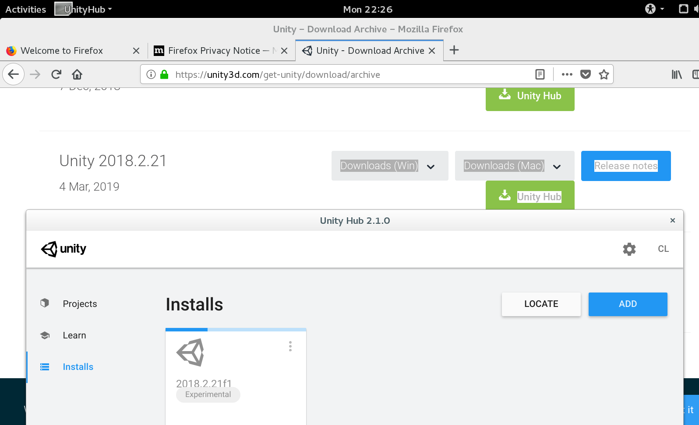Expand the Downloads (Win) dropdown for Unity 2018.2.21
Image resolution: width=699 pixels, height=425 pixels.
390,166
